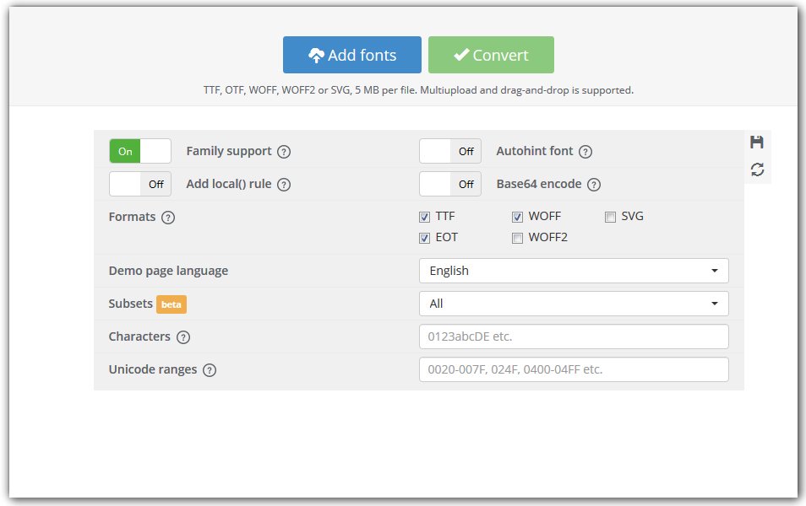The width and height of the screenshot is (806, 506).
Task: Click the reset settings refresh icon
Action: coord(757,170)
